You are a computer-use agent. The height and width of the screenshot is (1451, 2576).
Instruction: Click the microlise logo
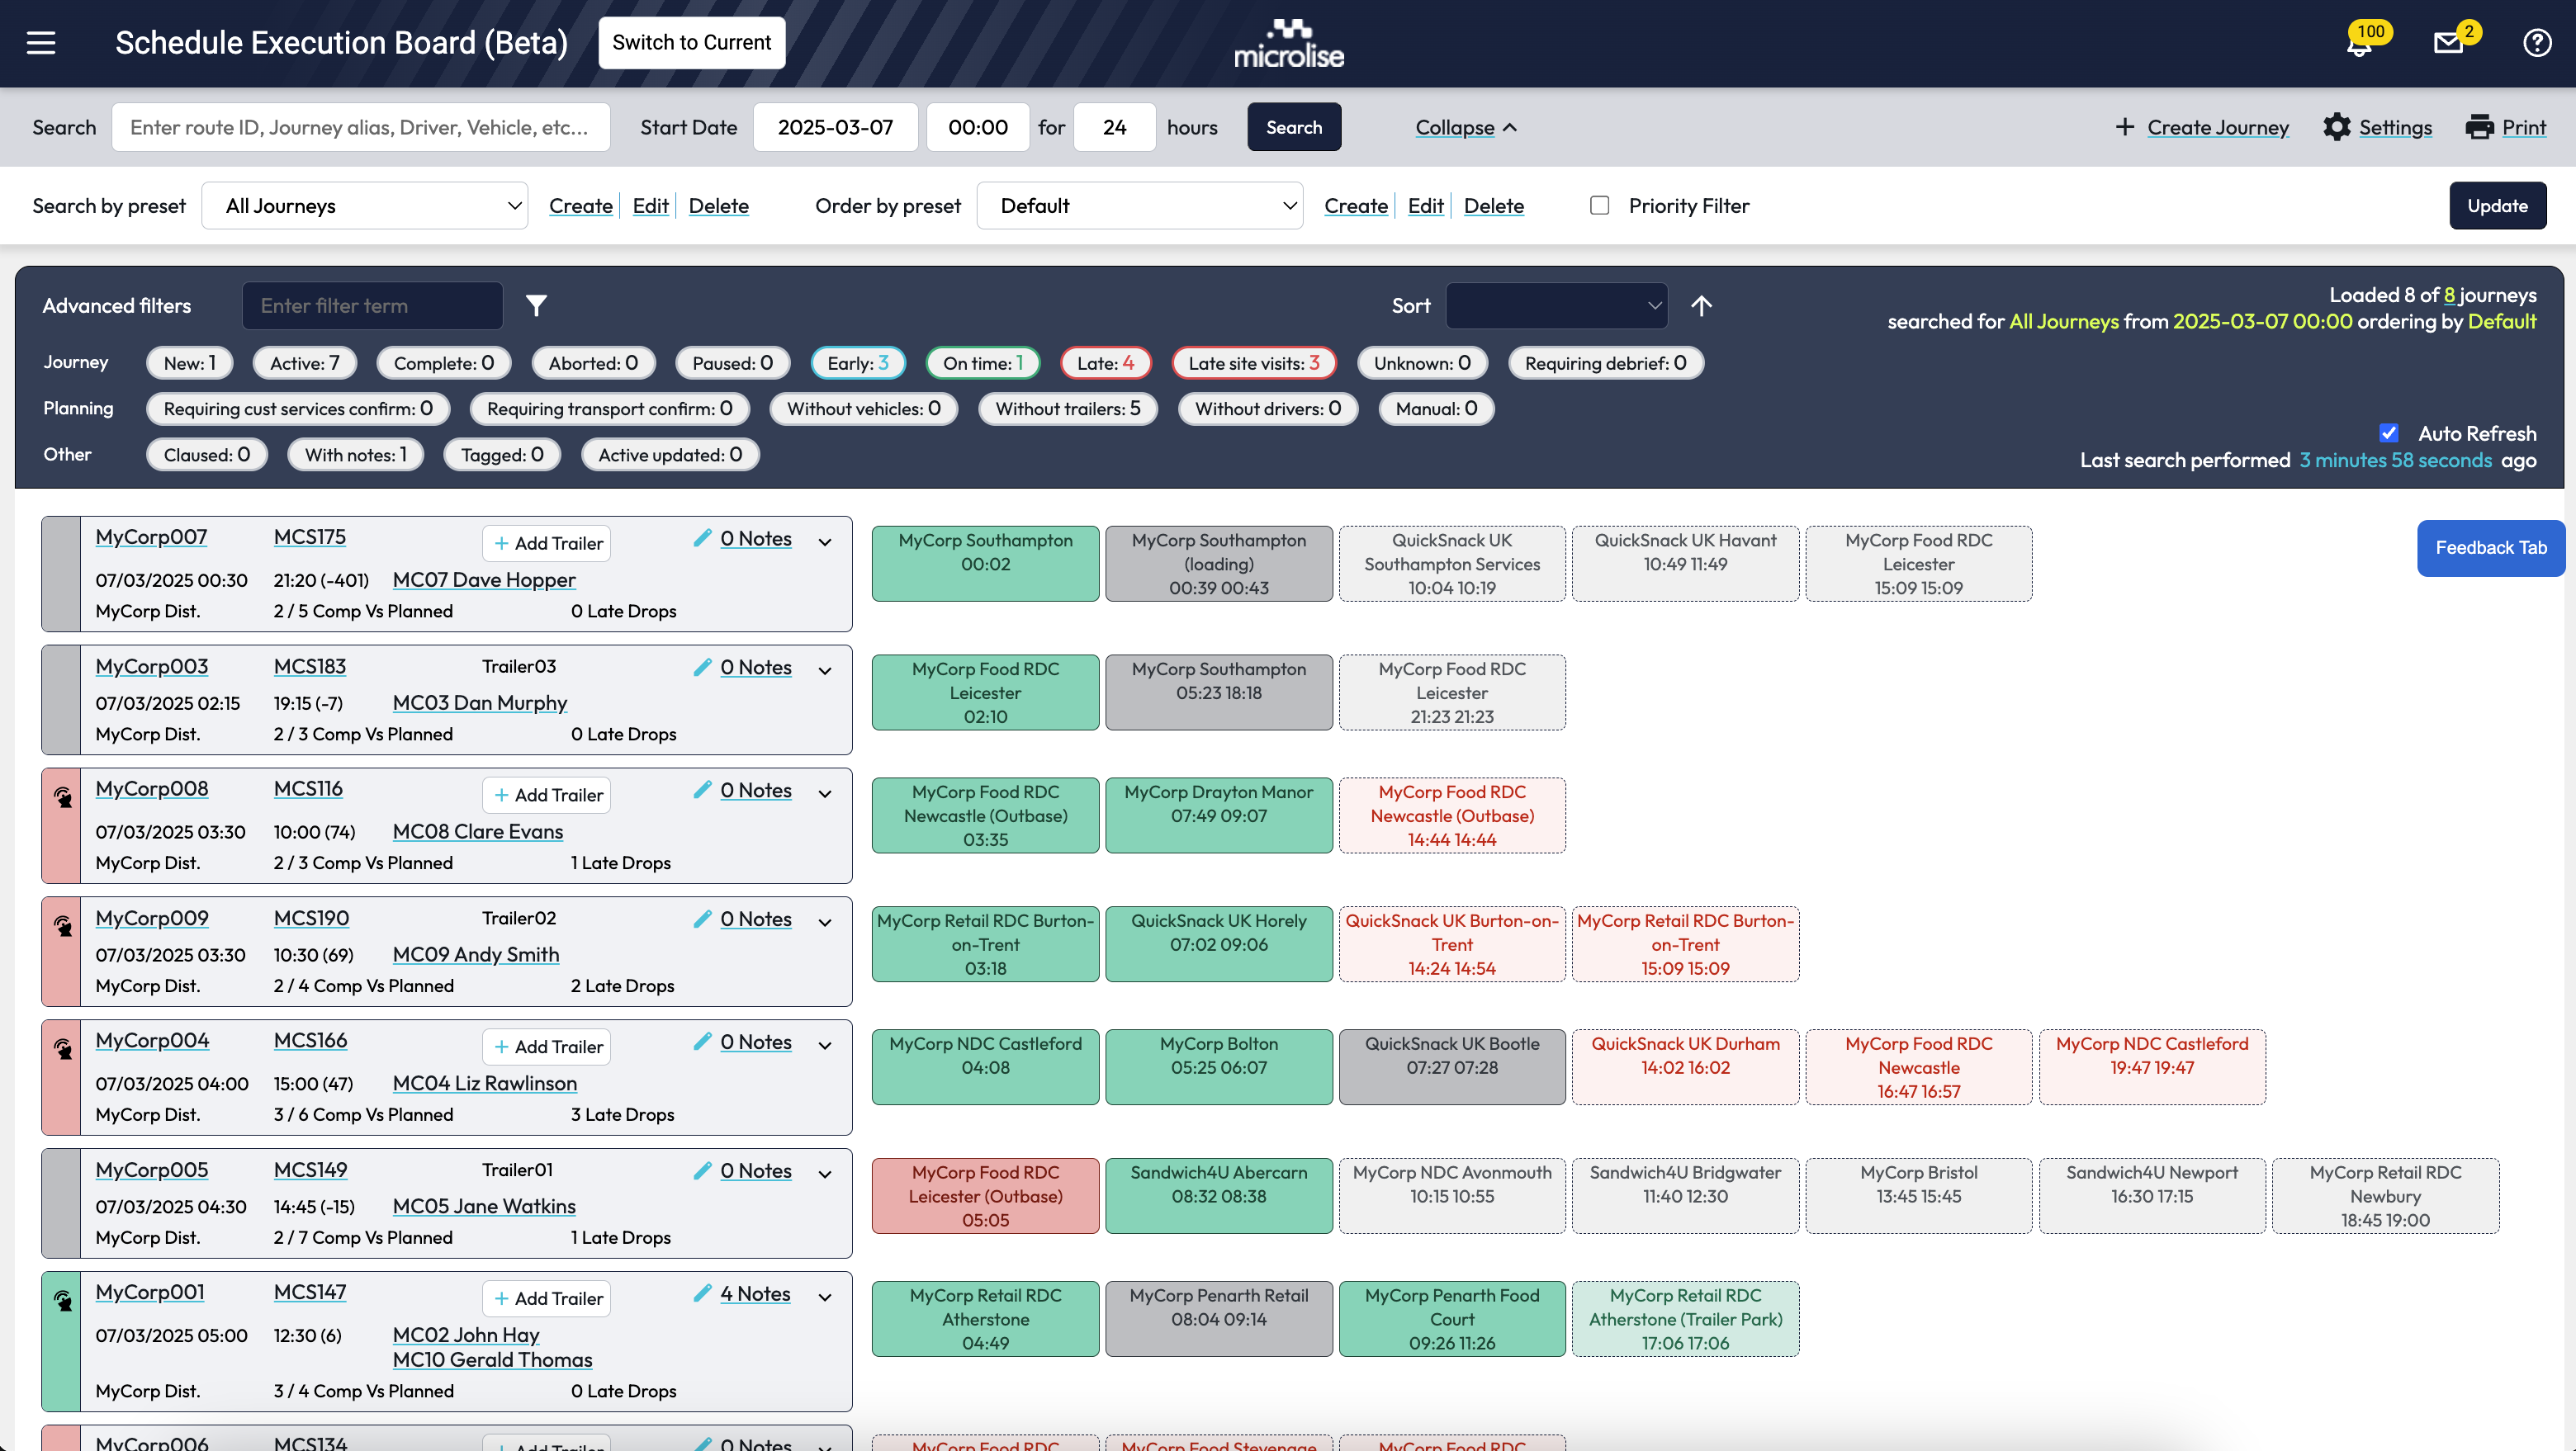[x=1288, y=43]
